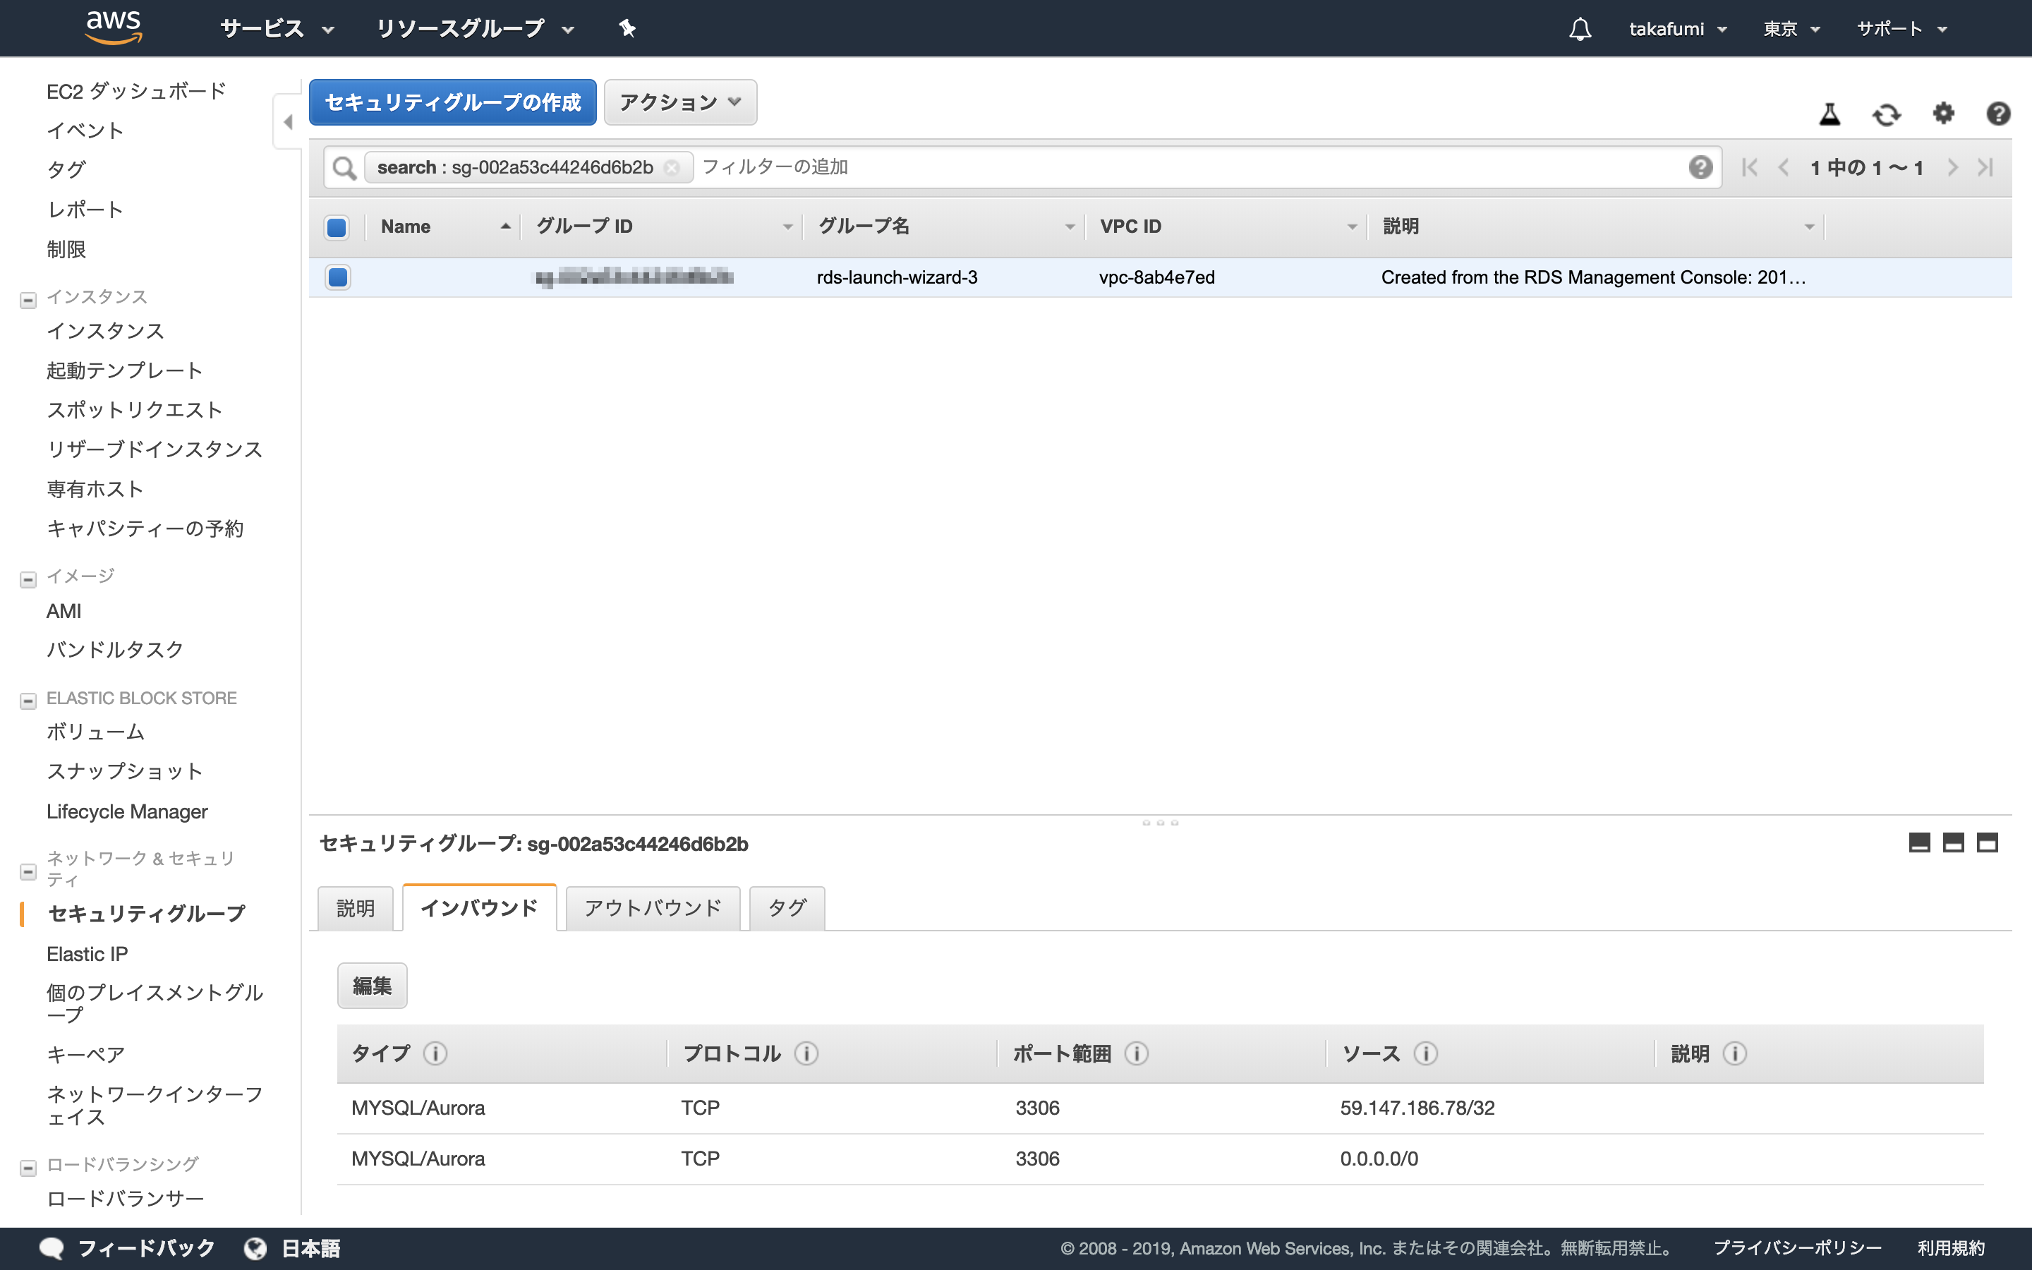
Task: Click info icon next to ソース
Action: click(x=1426, y=1053)
